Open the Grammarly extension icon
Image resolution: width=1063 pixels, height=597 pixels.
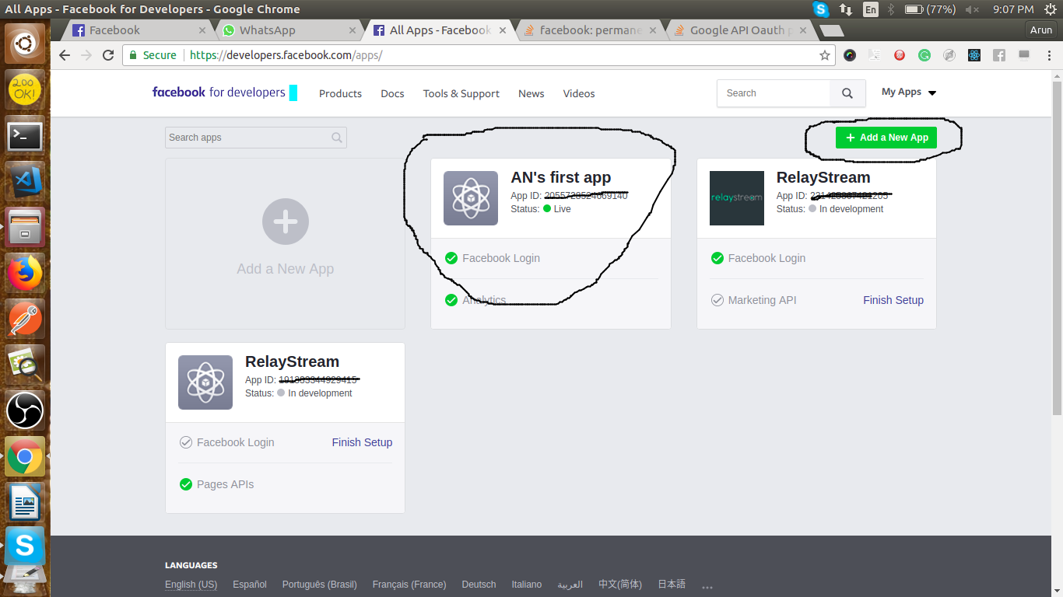924,55
